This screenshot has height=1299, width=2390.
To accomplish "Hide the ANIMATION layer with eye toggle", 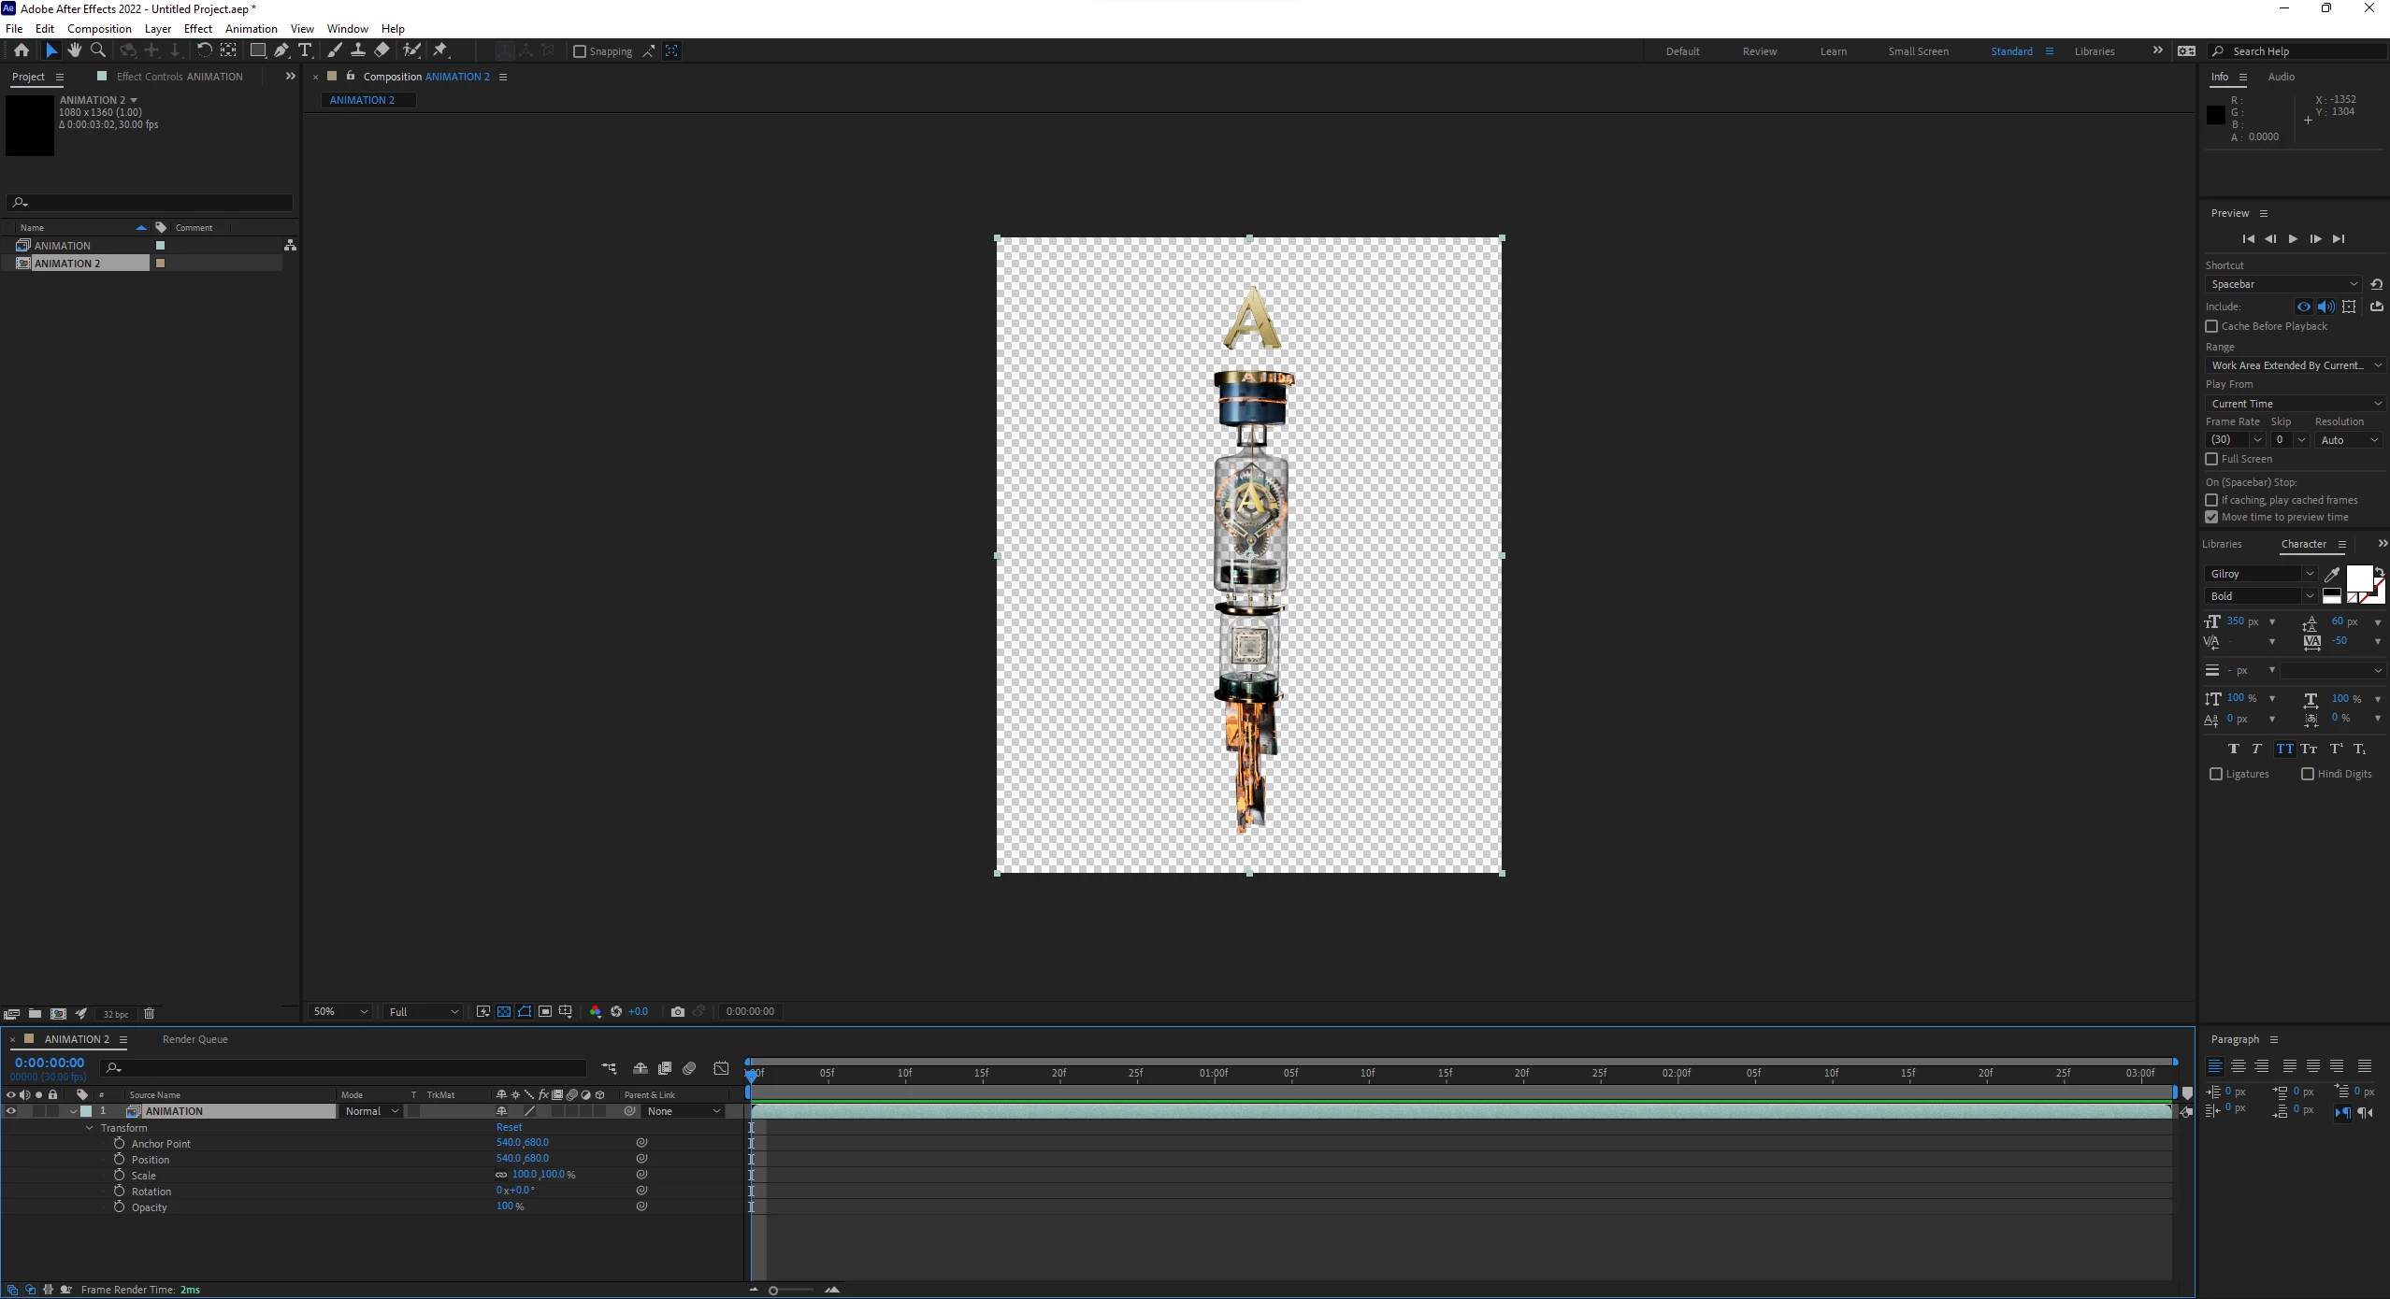I will (x=11, y=1111).
